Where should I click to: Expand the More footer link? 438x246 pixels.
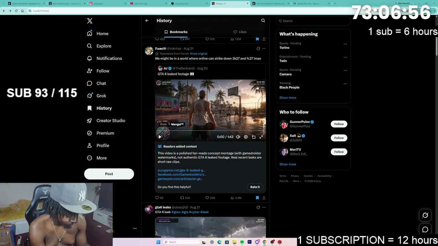[x=297, y=181]
